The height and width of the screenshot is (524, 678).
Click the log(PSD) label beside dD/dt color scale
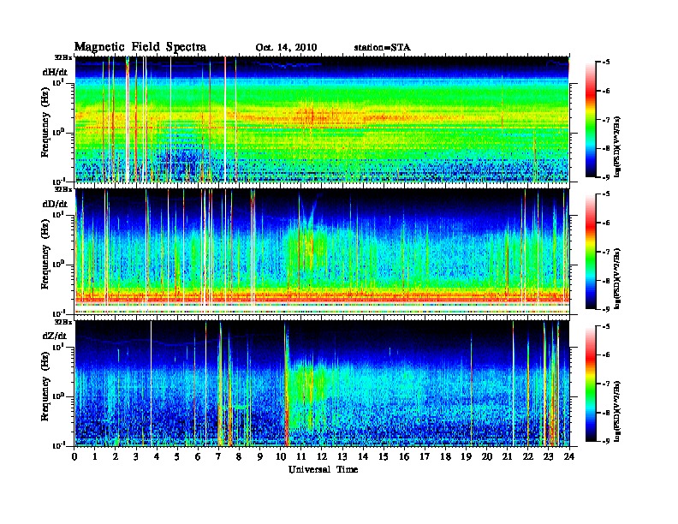[x=618, y=279]
